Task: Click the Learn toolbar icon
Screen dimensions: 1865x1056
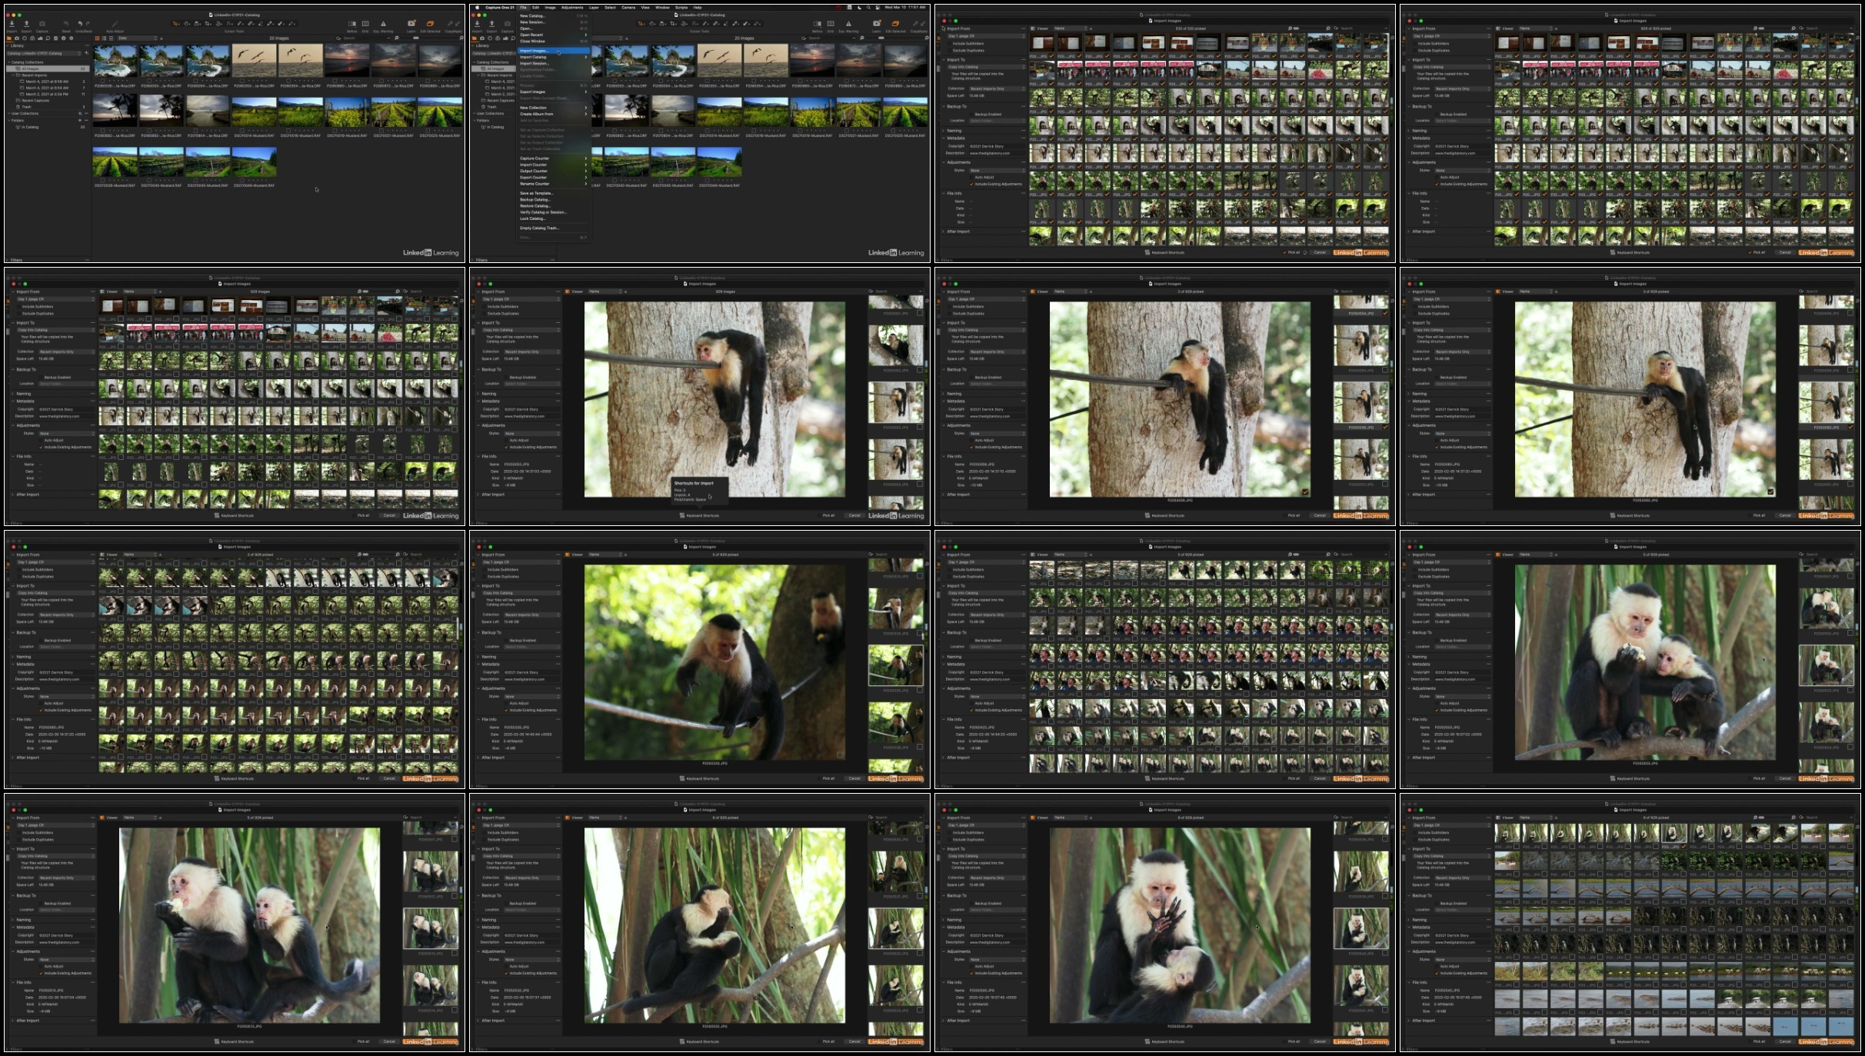Action: tap(411, 24)
